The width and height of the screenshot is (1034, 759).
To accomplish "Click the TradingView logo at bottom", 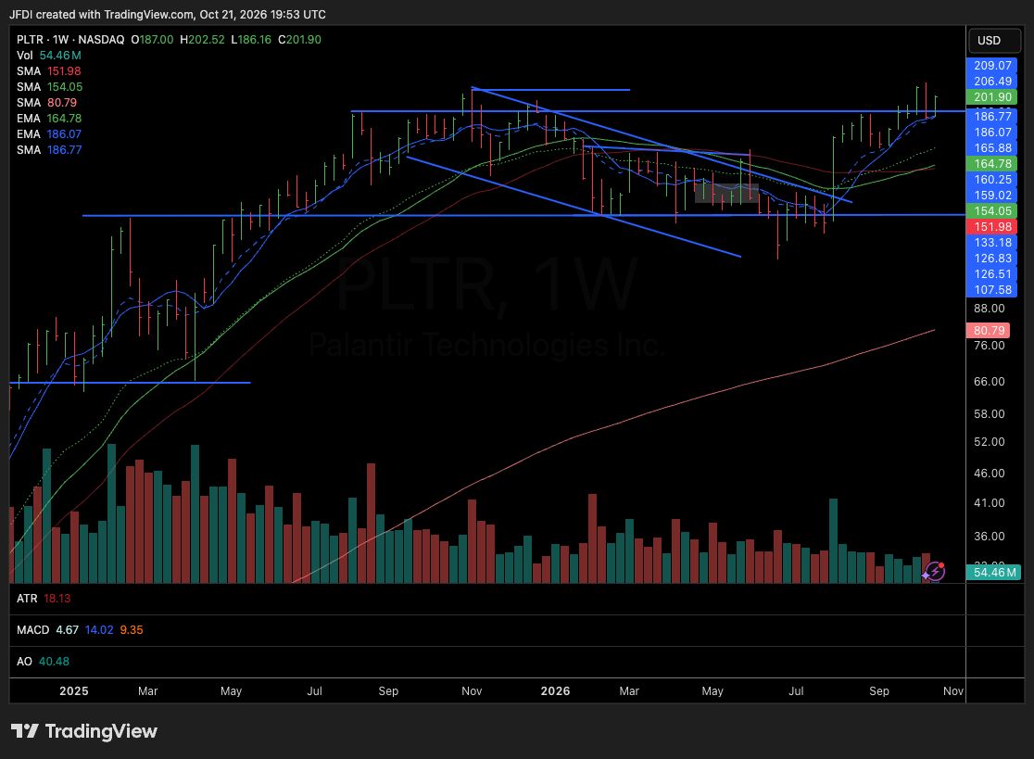I will coord(83,731).
